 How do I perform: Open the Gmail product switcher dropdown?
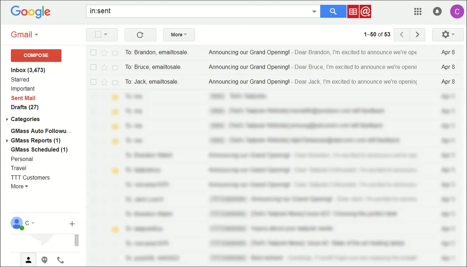(25, 34)
